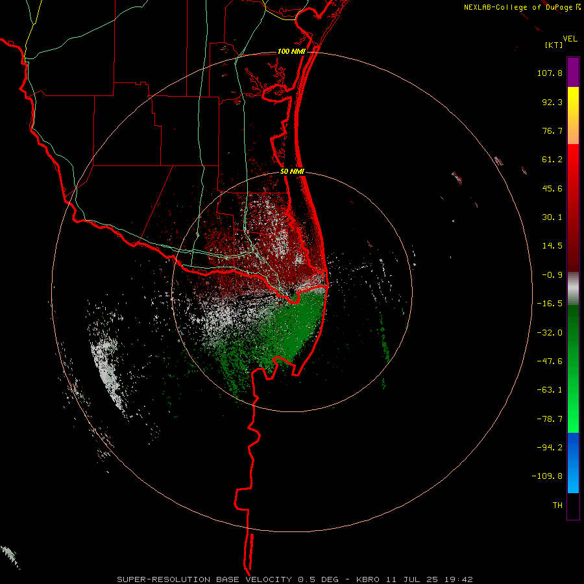Image resolution: width=584 pixels, height=584 pixels.
Task: Click the yellow segment of the color bar
Action: pyautogui.click(x=573, y=116)
